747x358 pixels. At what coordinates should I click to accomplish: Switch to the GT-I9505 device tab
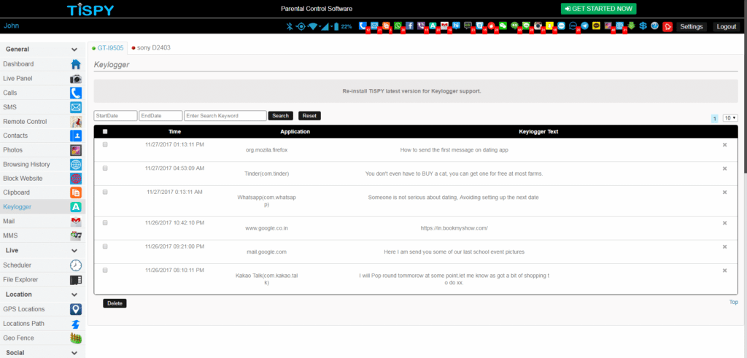pos(108,47)
